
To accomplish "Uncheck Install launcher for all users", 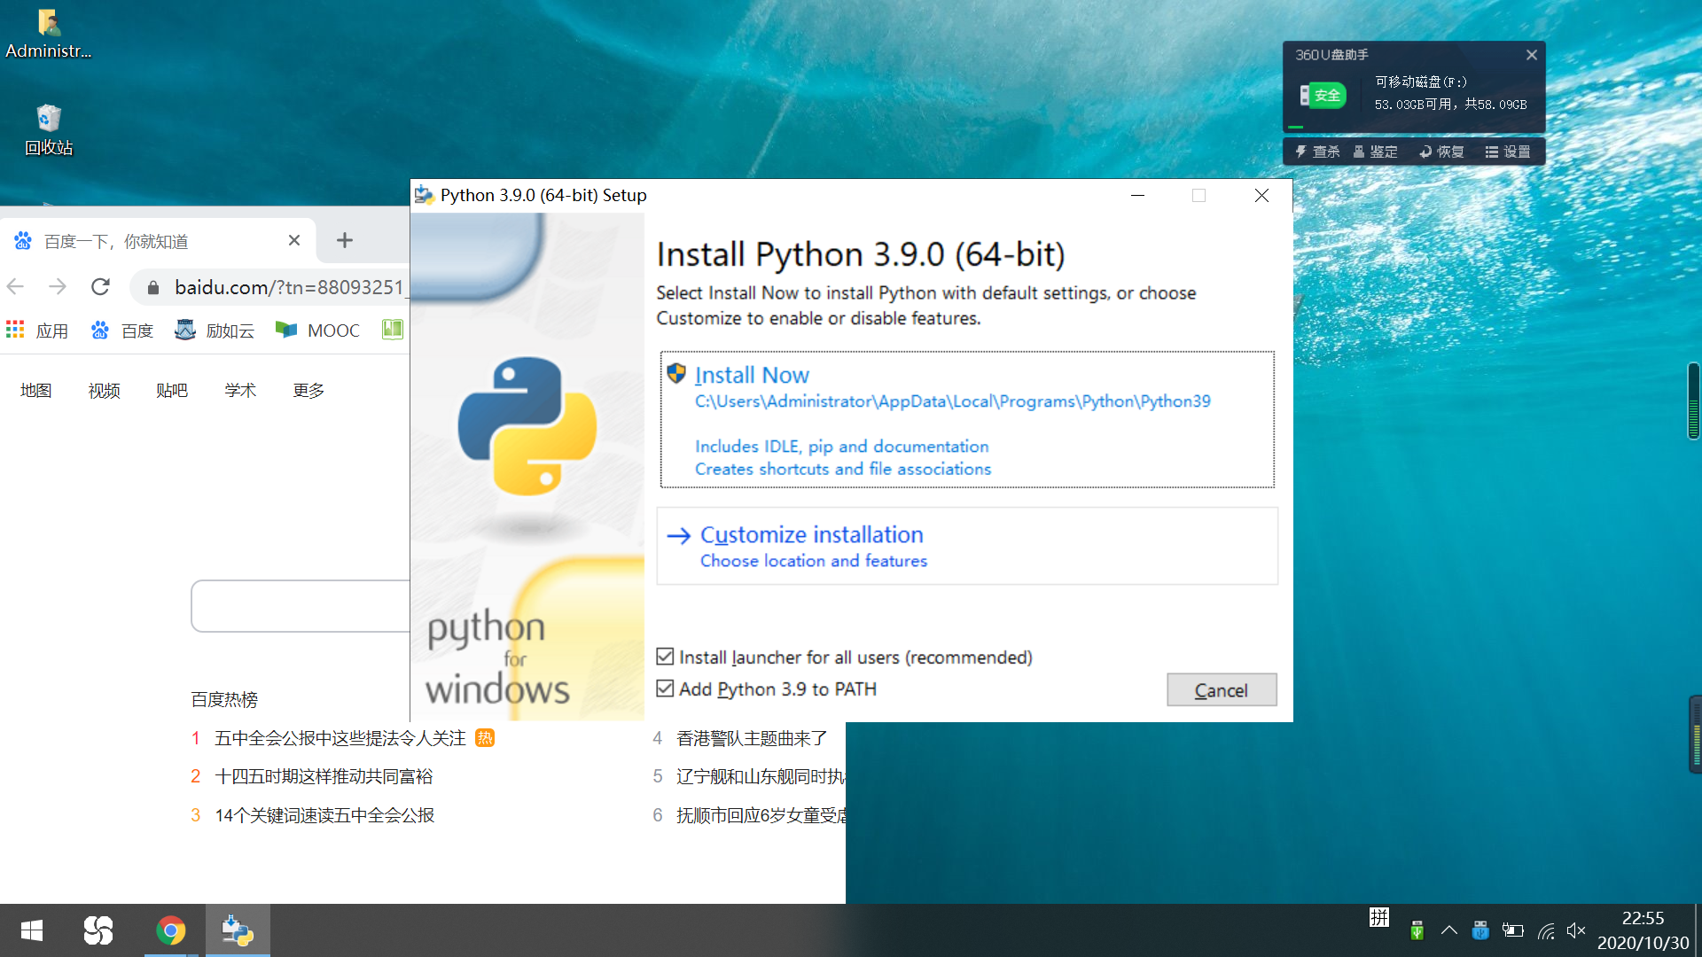I will coord(665,657).
